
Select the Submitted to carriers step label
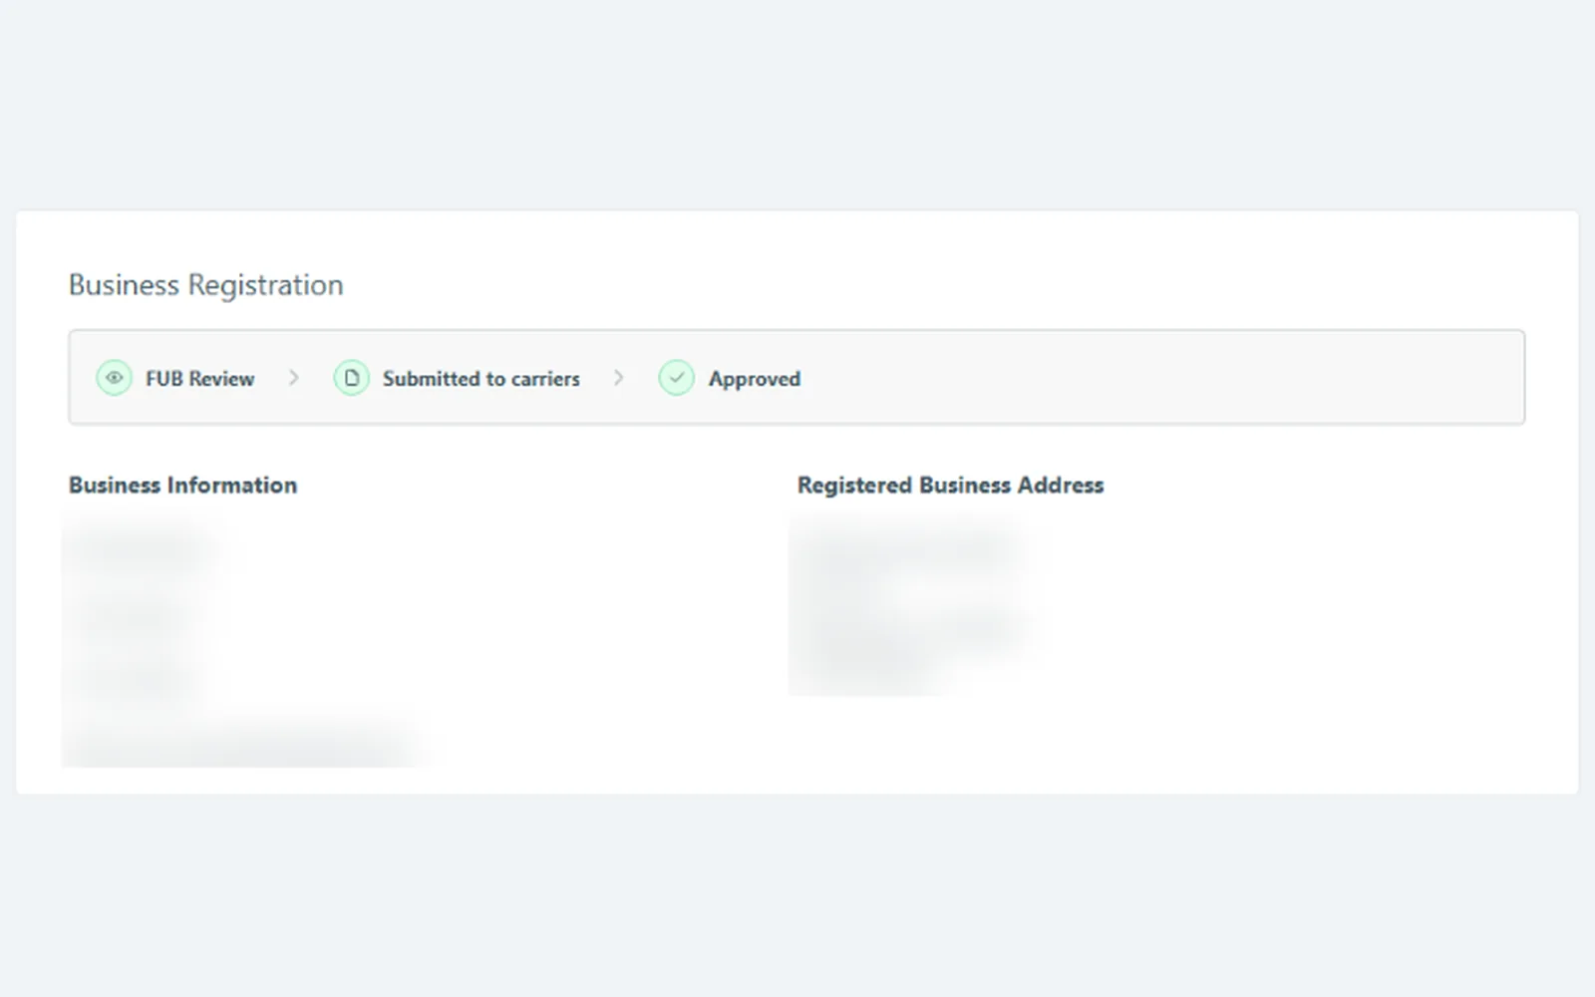tap(481, 379)
